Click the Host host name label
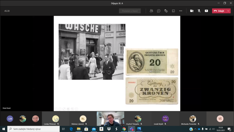This screenshot has height=132, width=234. [x=6, y=108]
